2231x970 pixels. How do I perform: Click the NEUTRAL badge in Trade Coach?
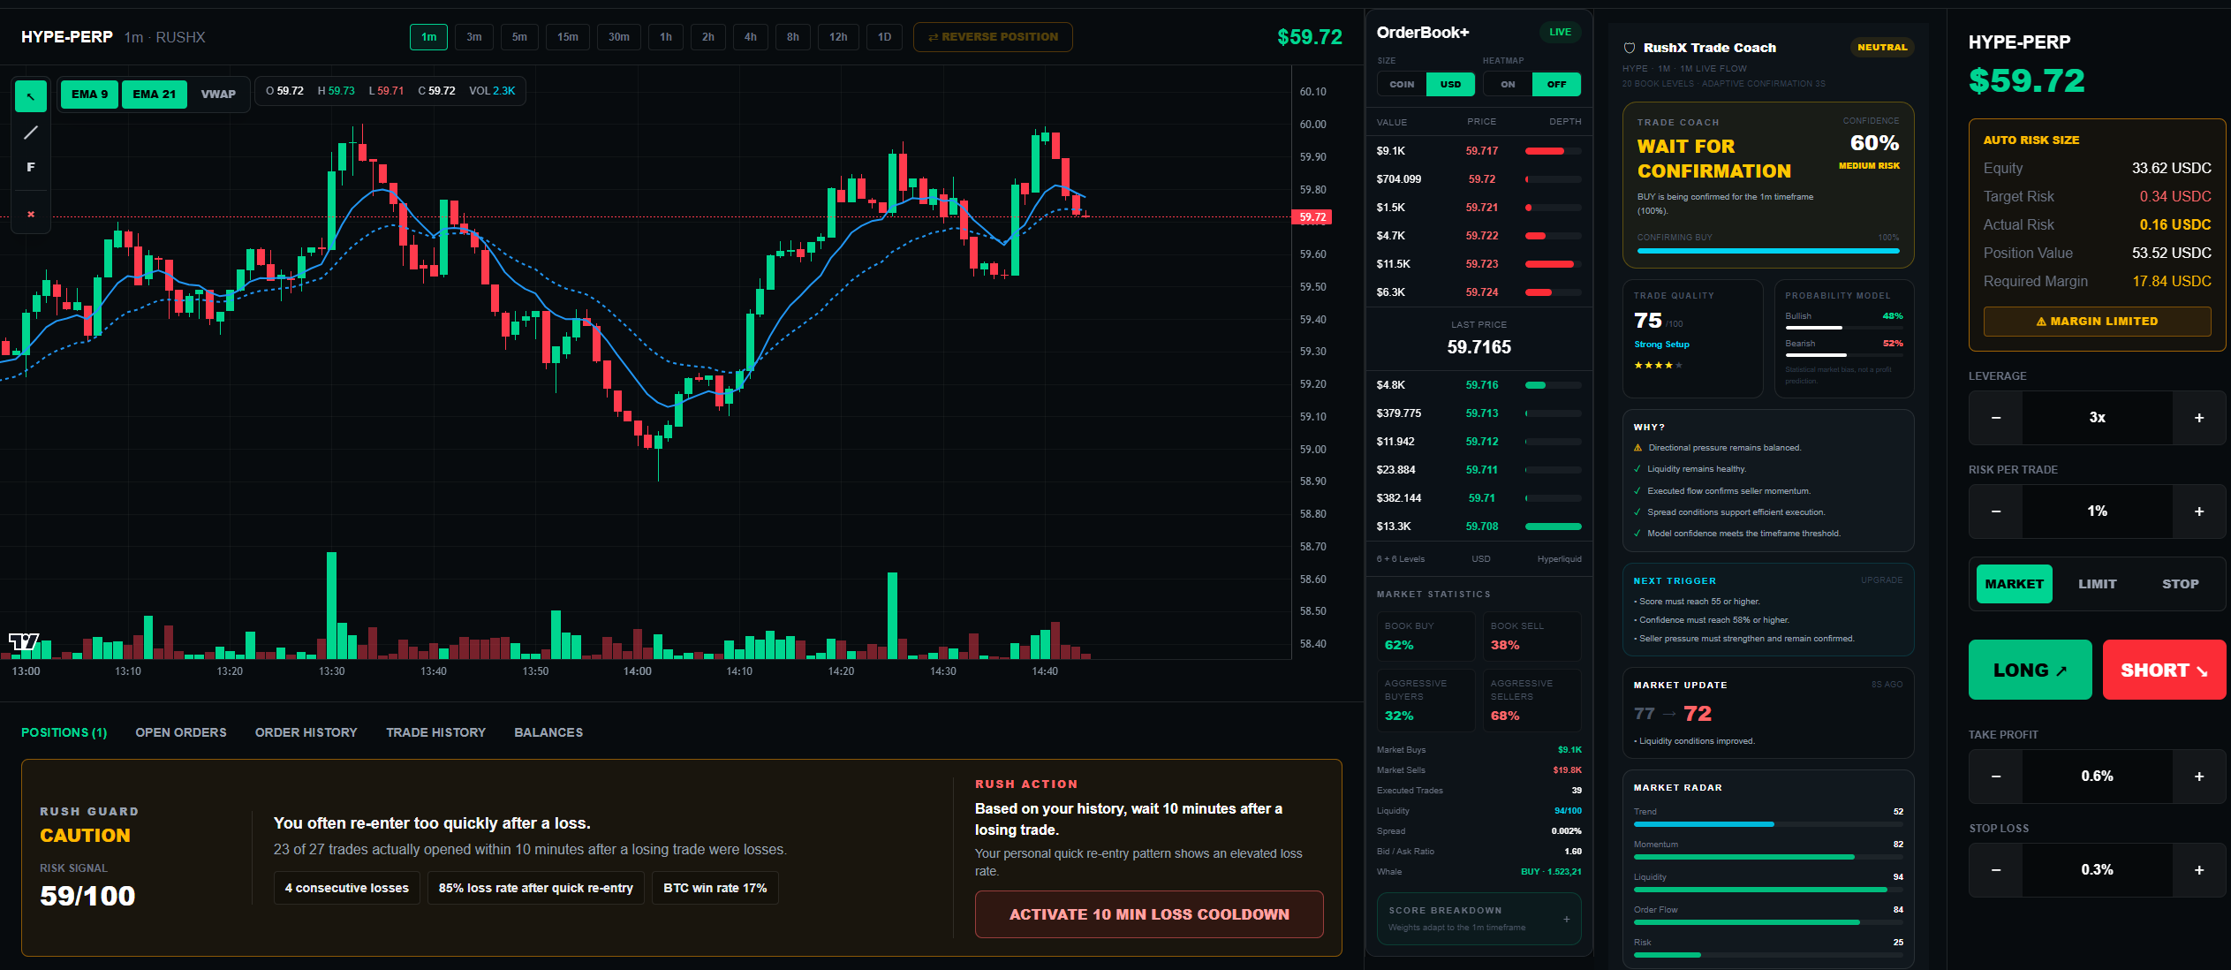click(x=1882, y=48)
